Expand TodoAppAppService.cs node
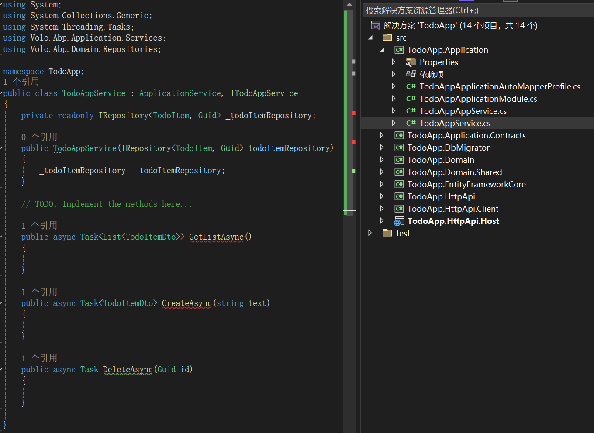The height and width of the screenshot is (433, 594). [x=394, y=111]
